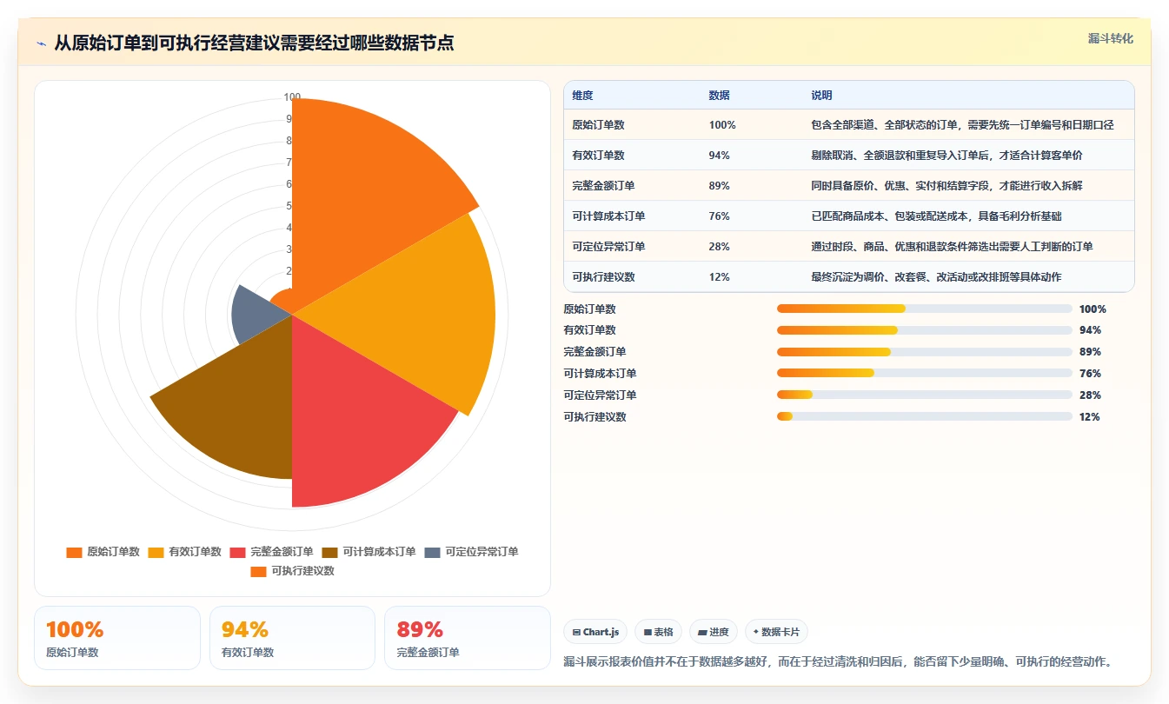The height and width of the screenshot is (704, 1169).
Task: Click the lightning icon beside the page title
Action: pyautogui.click(x=41, y=43)
